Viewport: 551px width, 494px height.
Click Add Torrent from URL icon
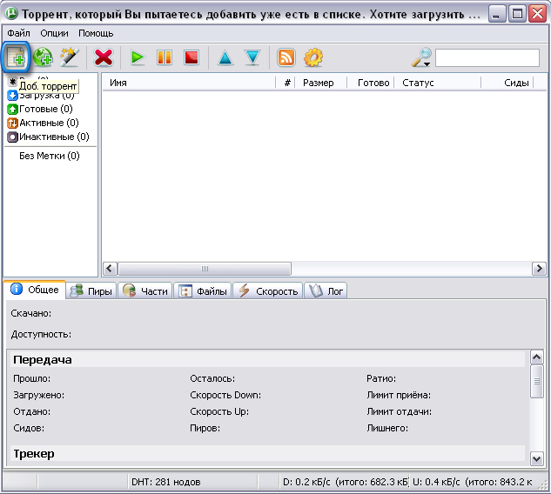pos(43,57)
